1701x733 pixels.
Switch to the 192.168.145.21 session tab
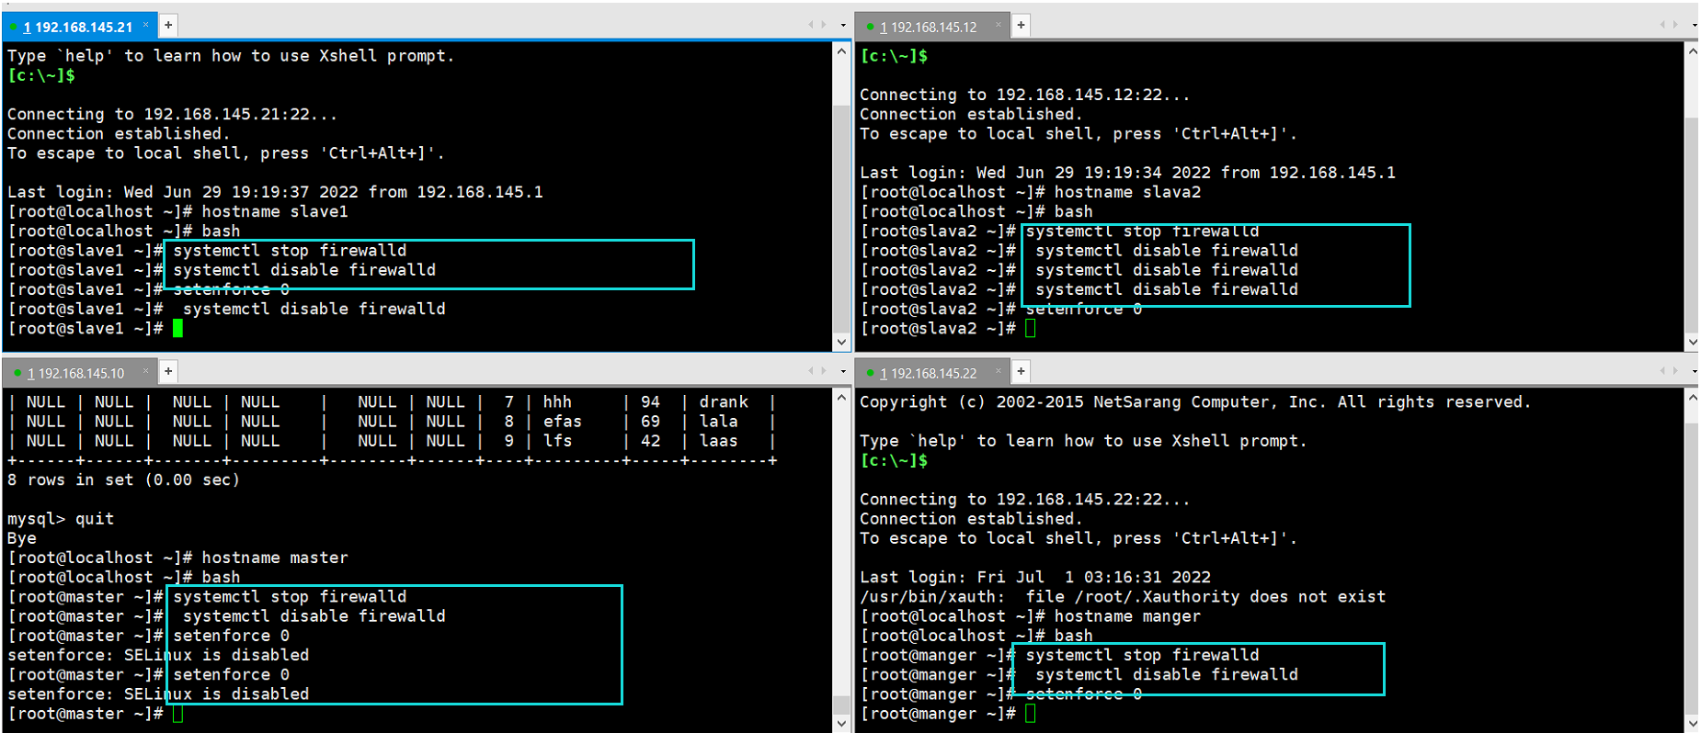point(78,27)
